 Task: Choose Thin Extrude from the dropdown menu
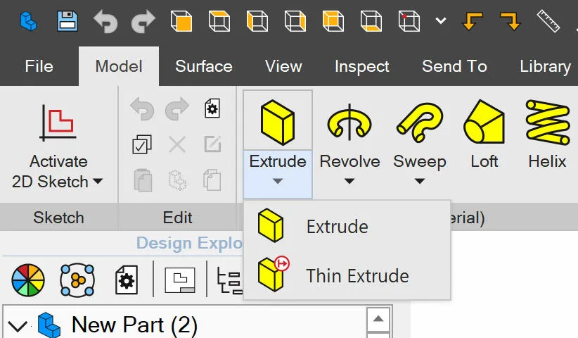click(x=347, y=275)
